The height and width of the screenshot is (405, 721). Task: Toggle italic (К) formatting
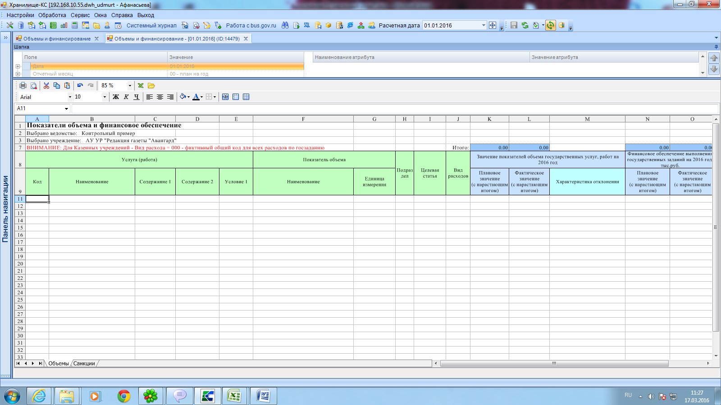[x=126, y=97]
